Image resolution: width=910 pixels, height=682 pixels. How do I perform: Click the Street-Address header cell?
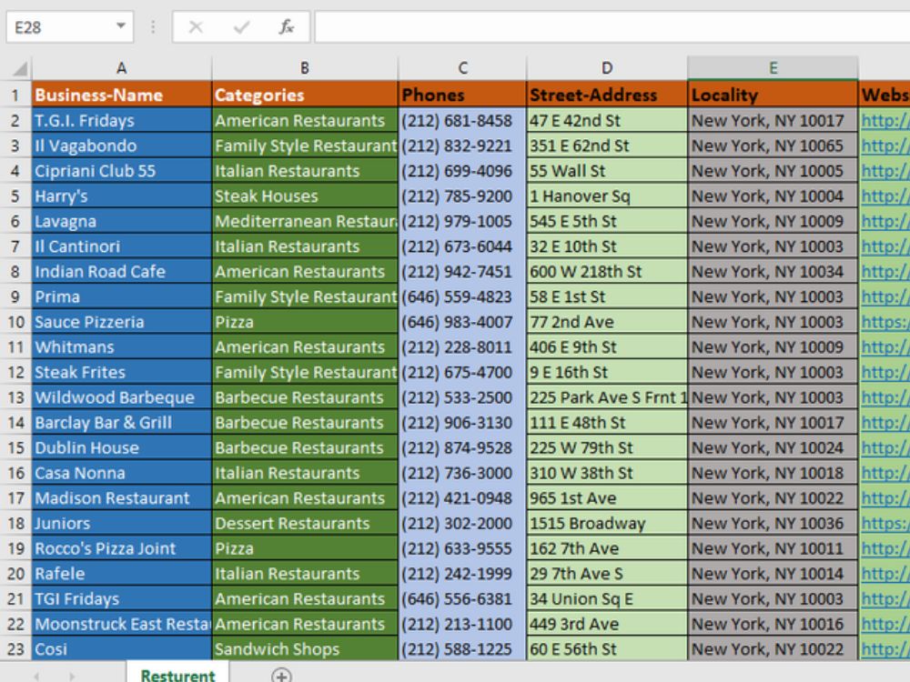coord(606,95)
